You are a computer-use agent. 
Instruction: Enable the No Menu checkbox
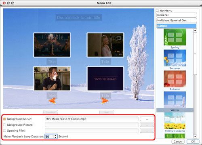[x=157, y=10]
